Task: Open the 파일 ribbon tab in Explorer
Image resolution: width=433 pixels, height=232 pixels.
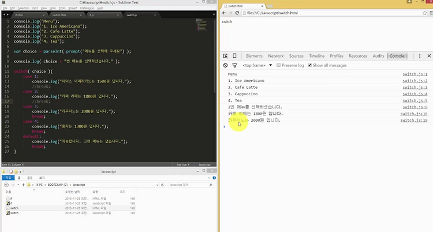Action: (x=8, y=178)
